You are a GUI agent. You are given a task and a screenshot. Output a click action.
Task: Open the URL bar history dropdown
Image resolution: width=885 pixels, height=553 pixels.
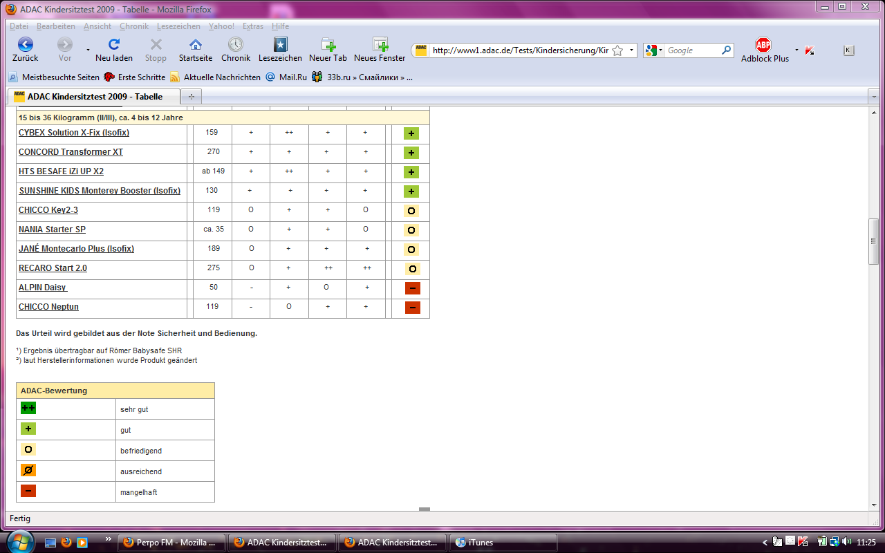point(631,50)
